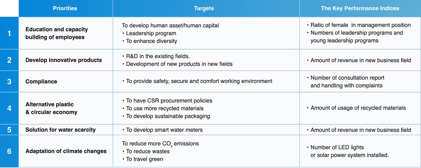421x168 pixels.
Task: Select row number 5 cell
Action: [9, 130]
